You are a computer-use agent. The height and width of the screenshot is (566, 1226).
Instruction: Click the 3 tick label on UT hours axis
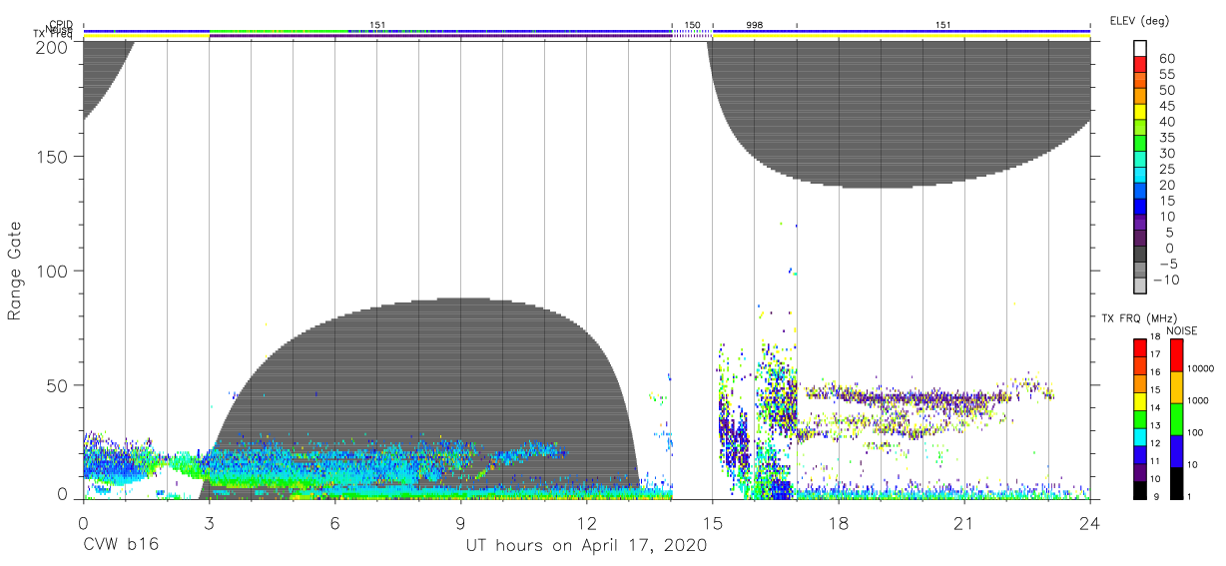click(209, 522)
